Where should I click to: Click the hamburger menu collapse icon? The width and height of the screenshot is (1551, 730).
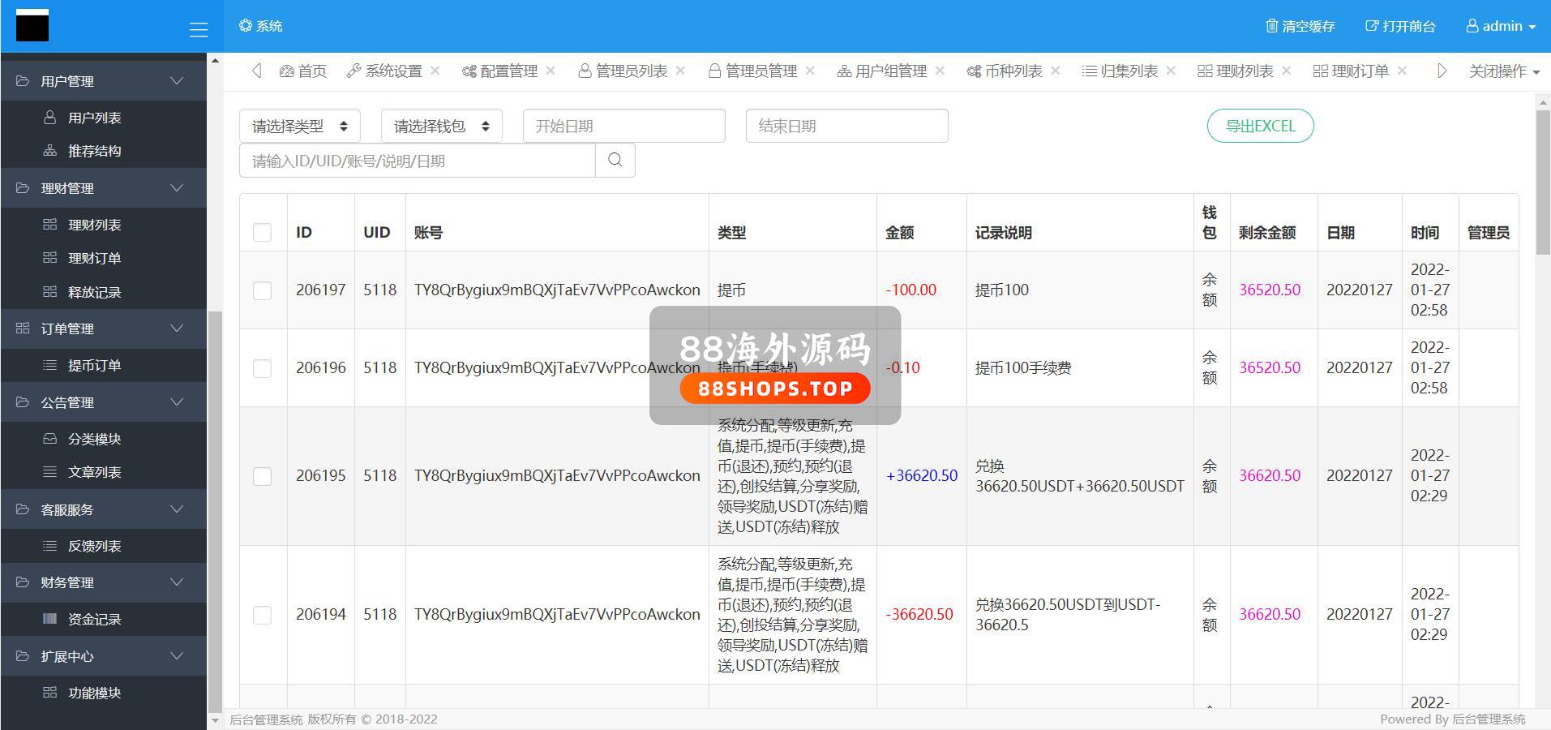point(199,30)
